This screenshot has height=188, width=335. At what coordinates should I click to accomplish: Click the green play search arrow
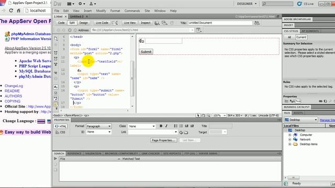pos(55,159)
